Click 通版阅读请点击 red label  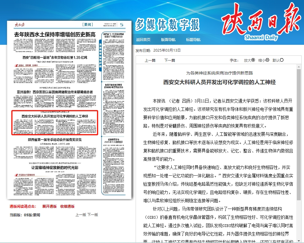pos(23,207)
